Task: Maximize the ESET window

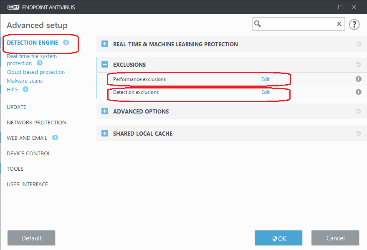Action: (340, 7)
